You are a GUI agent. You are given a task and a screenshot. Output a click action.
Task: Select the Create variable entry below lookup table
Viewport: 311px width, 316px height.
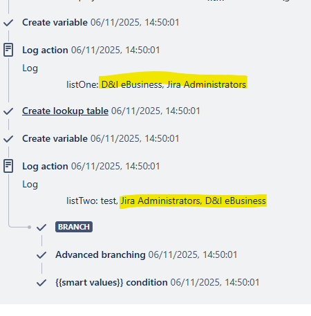(x=55, y=138)
